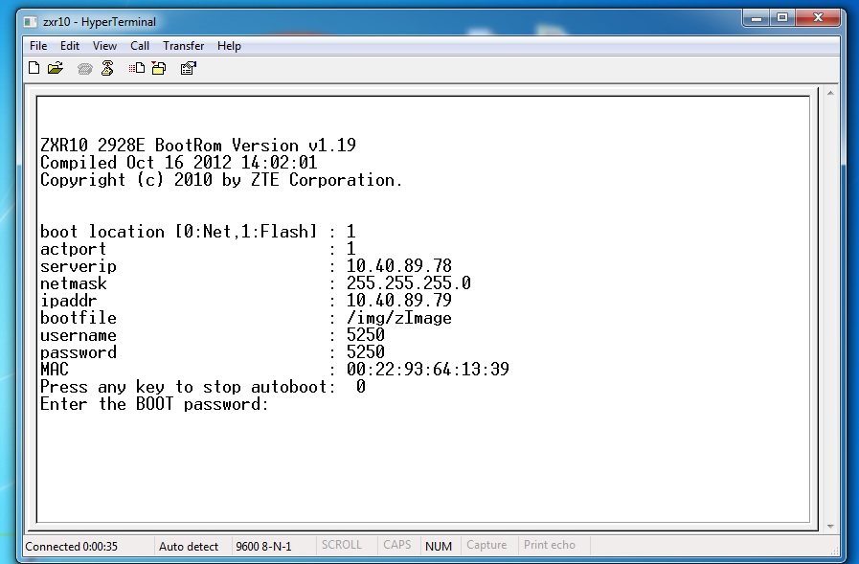Open the Help menu

pos(229,46)
